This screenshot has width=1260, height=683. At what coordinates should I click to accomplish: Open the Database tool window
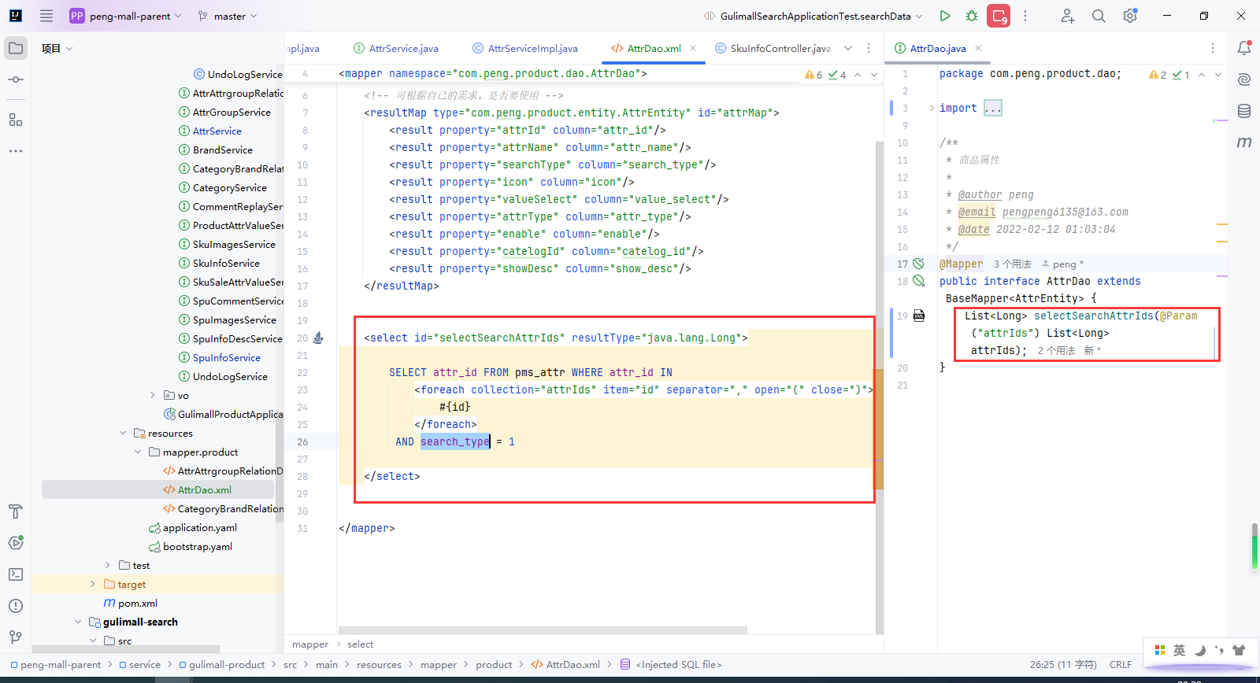1244,111
